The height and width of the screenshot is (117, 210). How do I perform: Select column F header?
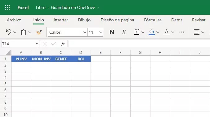point(120,53)
